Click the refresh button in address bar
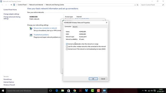166x93 pixels. 137,5
